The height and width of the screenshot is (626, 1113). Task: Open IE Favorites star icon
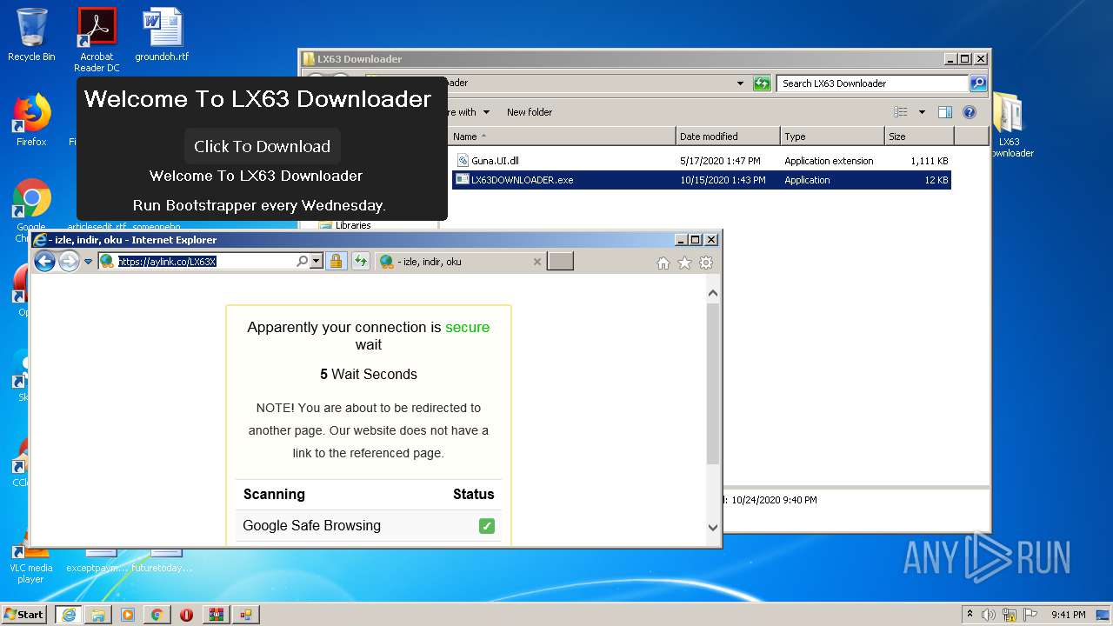pos(684,263)
